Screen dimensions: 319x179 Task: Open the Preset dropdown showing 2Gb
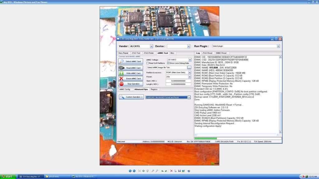pos(189,77)
